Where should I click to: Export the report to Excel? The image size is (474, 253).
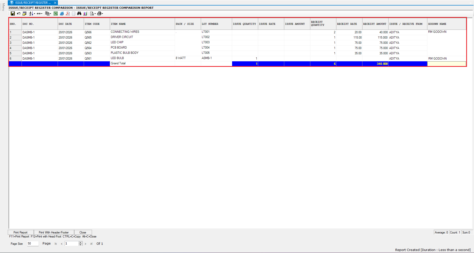click(x=56, y=14)
